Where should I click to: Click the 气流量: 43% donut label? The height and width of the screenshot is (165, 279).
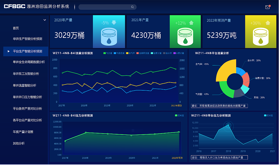click(x=202, y=94)
